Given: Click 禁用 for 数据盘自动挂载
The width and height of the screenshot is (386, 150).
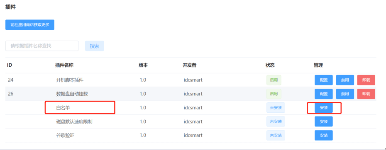Looking at the screenshot, I should click(345, 94).
